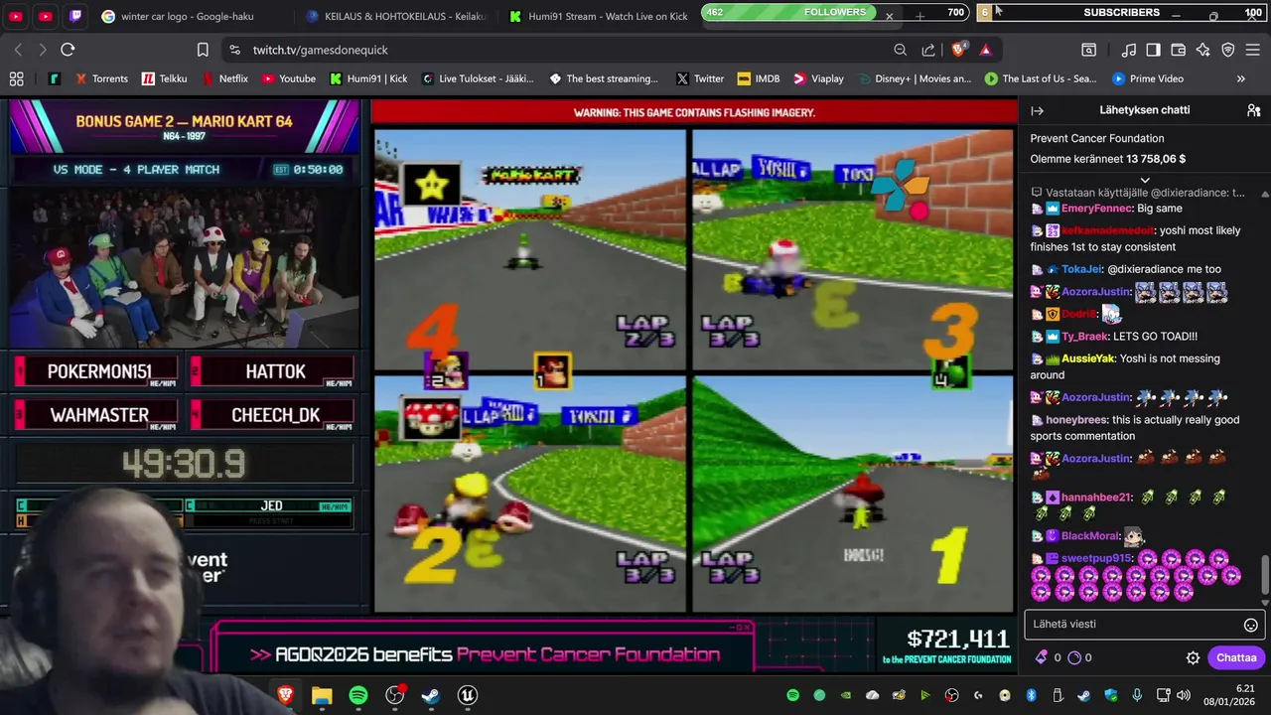This screenshot has height=715, width=1271.
Task: Open Steam from the taskbar
Action: point(431,695)
